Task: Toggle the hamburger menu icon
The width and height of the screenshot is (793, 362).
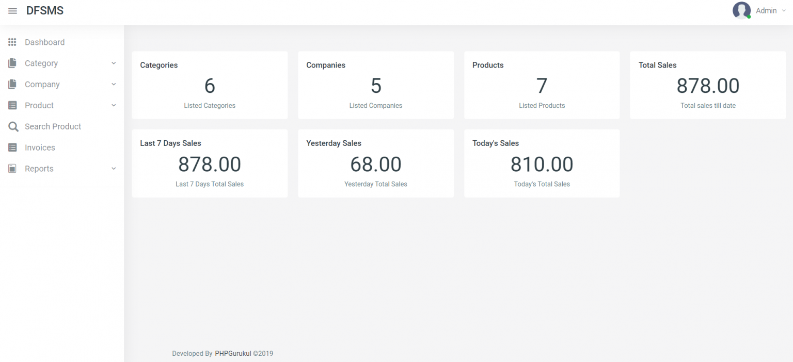Action: tap(13, 11)
